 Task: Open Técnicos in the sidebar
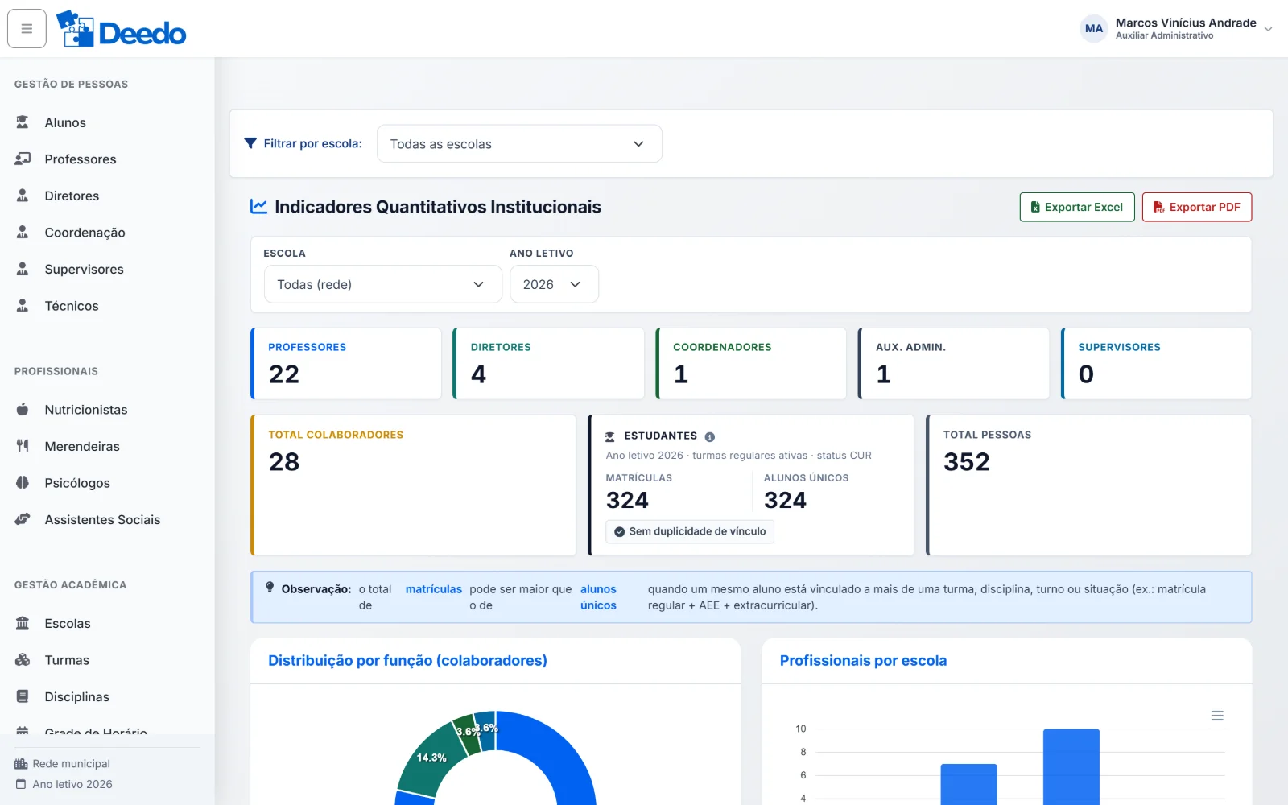[x=72, y=306]
